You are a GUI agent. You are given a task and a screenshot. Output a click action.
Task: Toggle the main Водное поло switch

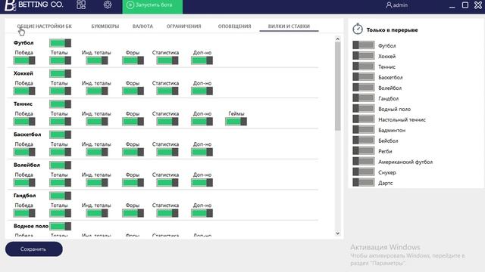tap(61, 226)
